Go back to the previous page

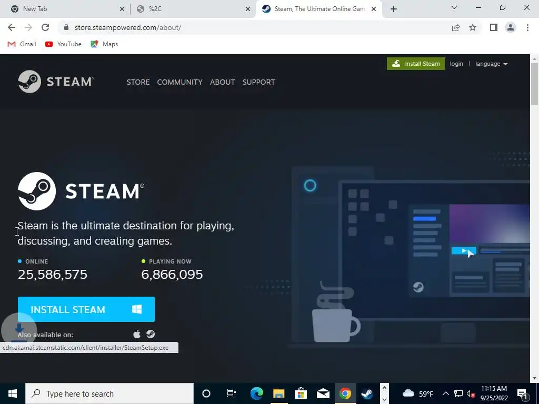[x=12, y=27]
